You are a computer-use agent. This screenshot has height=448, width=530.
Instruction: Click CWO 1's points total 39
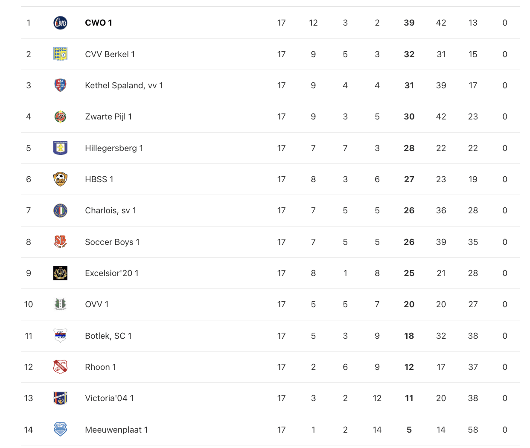coord(409,23)
